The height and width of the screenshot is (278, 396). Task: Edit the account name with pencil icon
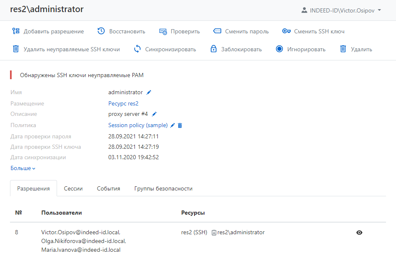point(149,93)
